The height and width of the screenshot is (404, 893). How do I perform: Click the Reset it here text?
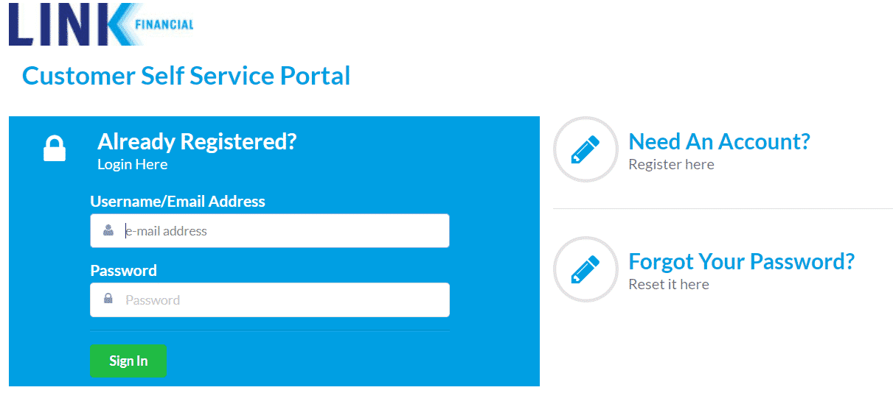coord(668,284)
